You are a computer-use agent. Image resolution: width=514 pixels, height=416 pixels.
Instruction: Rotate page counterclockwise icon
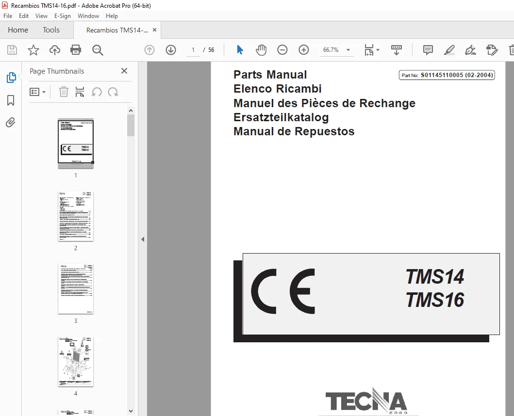pos(97,92)
